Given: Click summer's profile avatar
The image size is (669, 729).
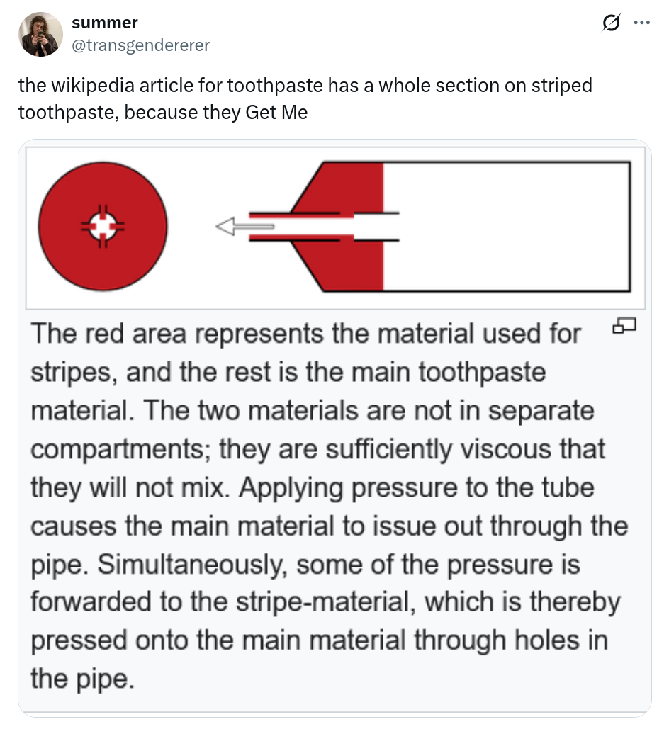Looking at the screenshot, I should point(40,34).
